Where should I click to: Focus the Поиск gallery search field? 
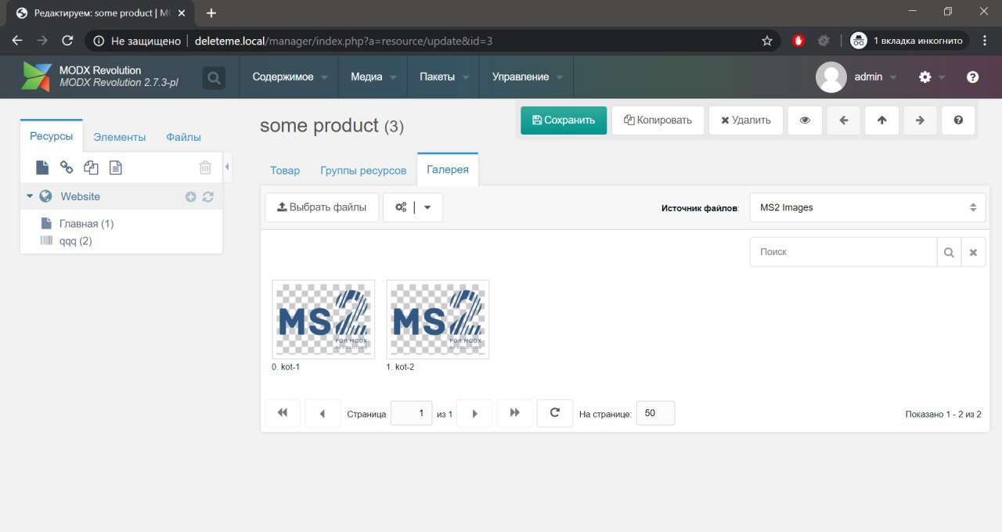[x=843, y=252]
